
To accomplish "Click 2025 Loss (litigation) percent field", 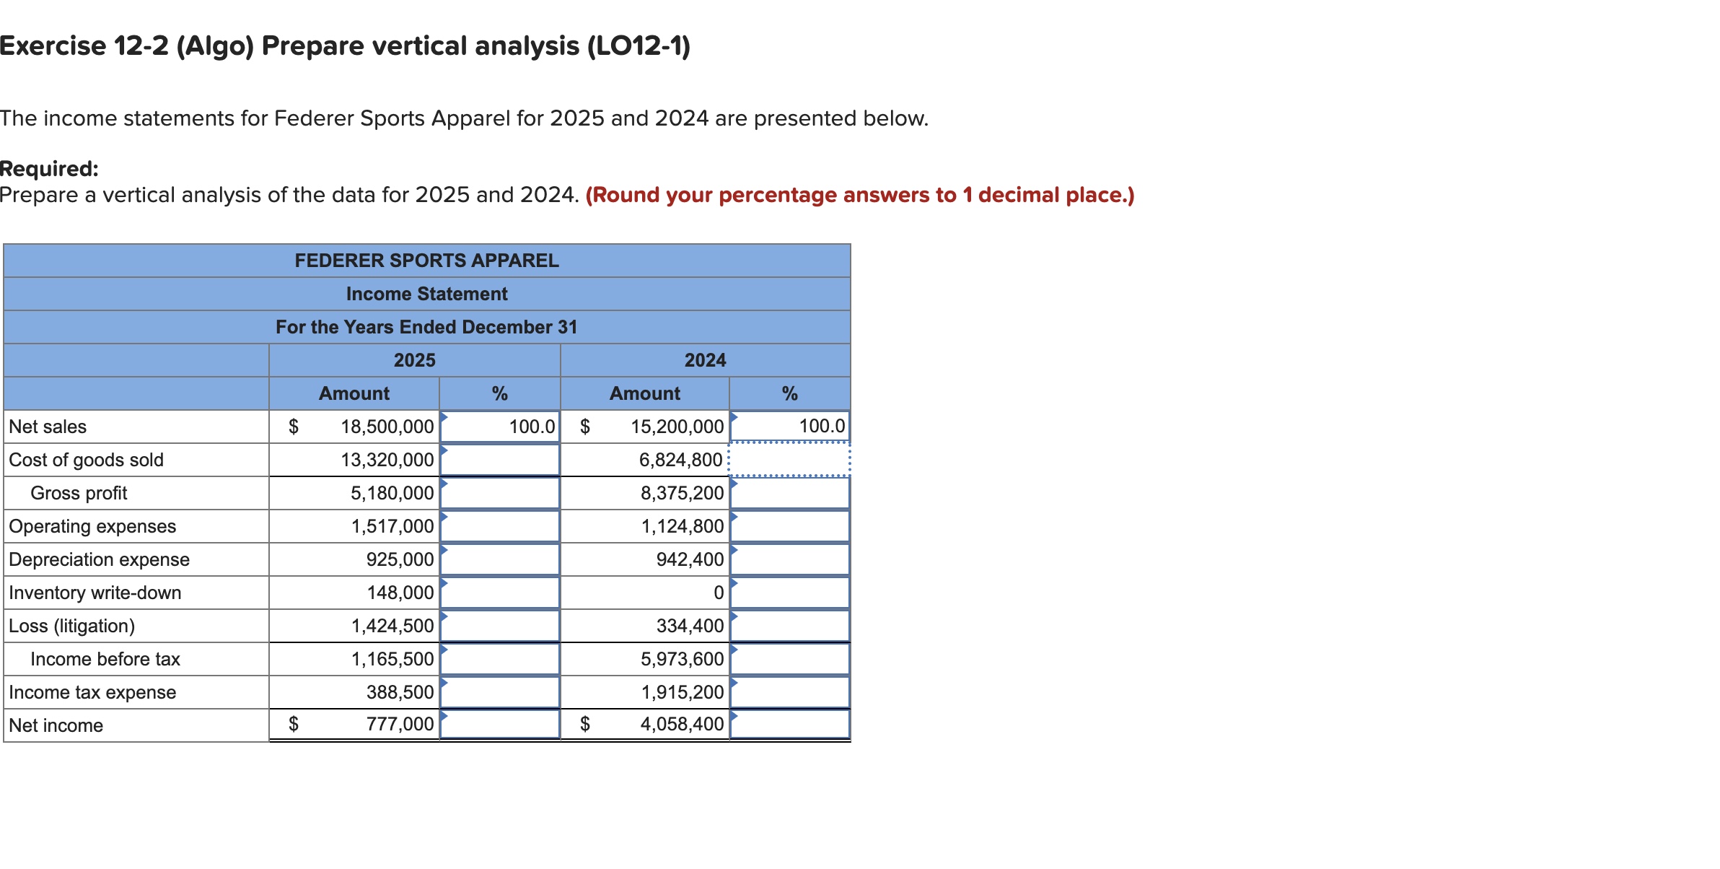I will coord(500,626).
